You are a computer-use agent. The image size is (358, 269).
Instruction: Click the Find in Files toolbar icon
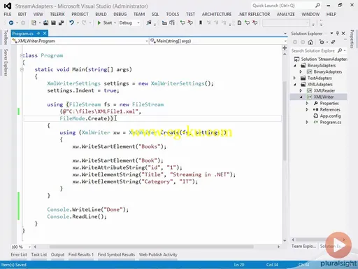tap(149, 22)
